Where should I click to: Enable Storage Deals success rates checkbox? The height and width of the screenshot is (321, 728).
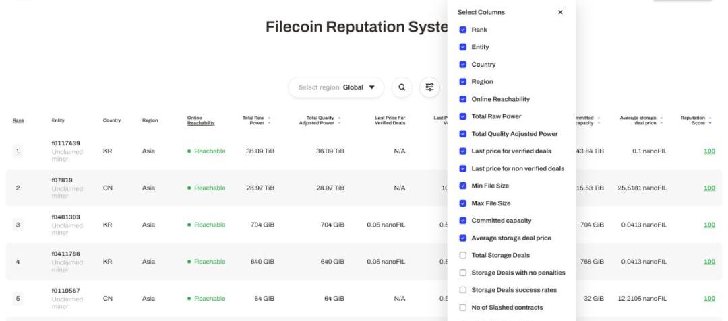pos(462,290)
